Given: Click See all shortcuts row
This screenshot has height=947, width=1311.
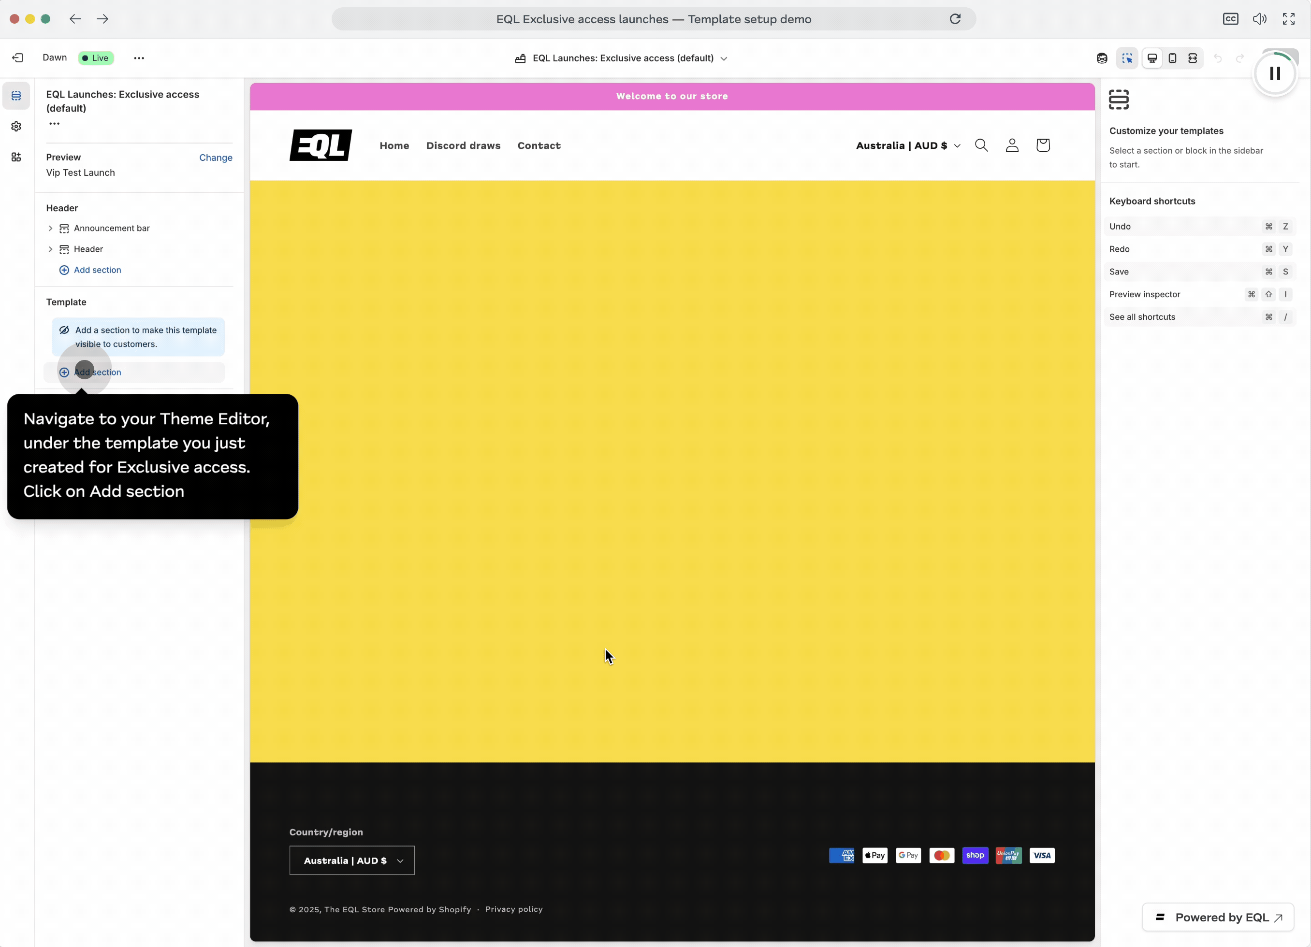Looking at the screenshot, I should click(1200, 316).
